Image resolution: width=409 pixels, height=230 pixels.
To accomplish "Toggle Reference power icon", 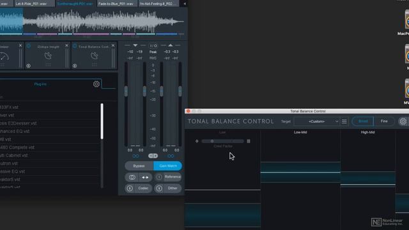I will pyautogui.click(x=159, y=177).
